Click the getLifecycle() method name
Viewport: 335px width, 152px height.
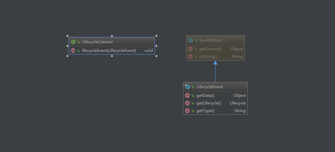click(209, 103)
